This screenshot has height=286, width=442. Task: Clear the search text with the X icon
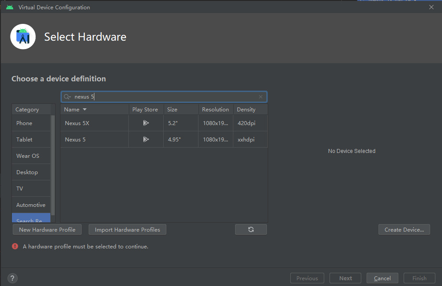pyautogui.click(x=261, y=97)
